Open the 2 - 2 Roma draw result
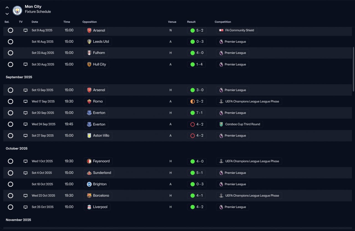 (x=197, y=101)
